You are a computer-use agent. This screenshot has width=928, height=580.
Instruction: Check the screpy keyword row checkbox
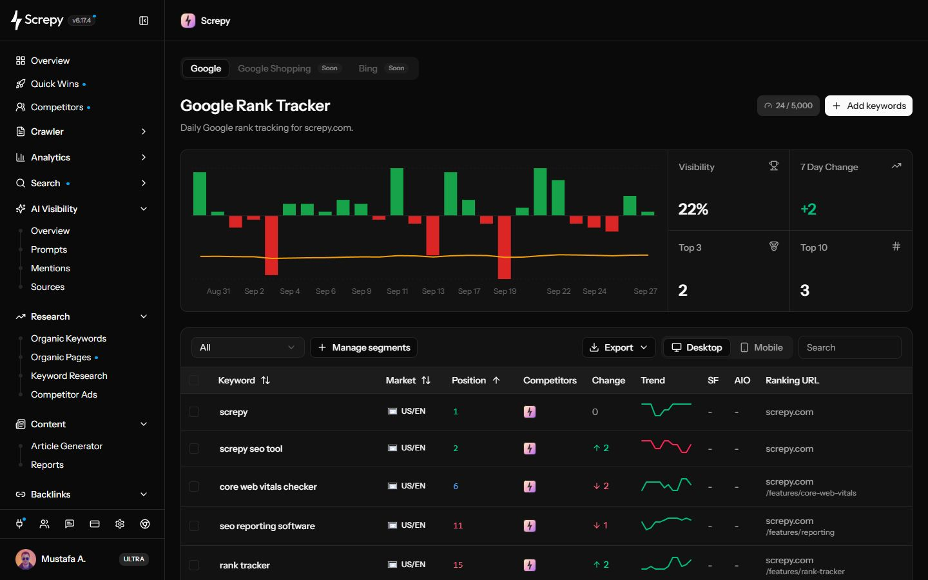194,412
